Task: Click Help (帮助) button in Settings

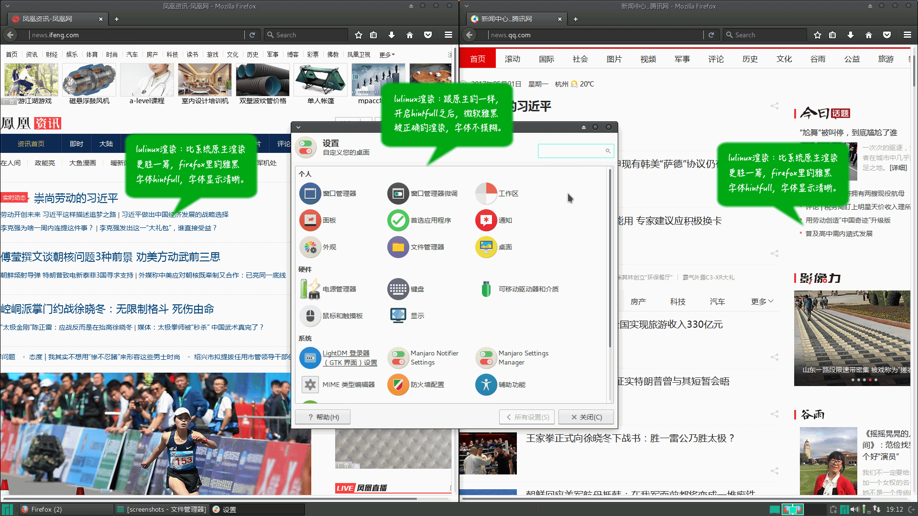Action: point(323,417)
